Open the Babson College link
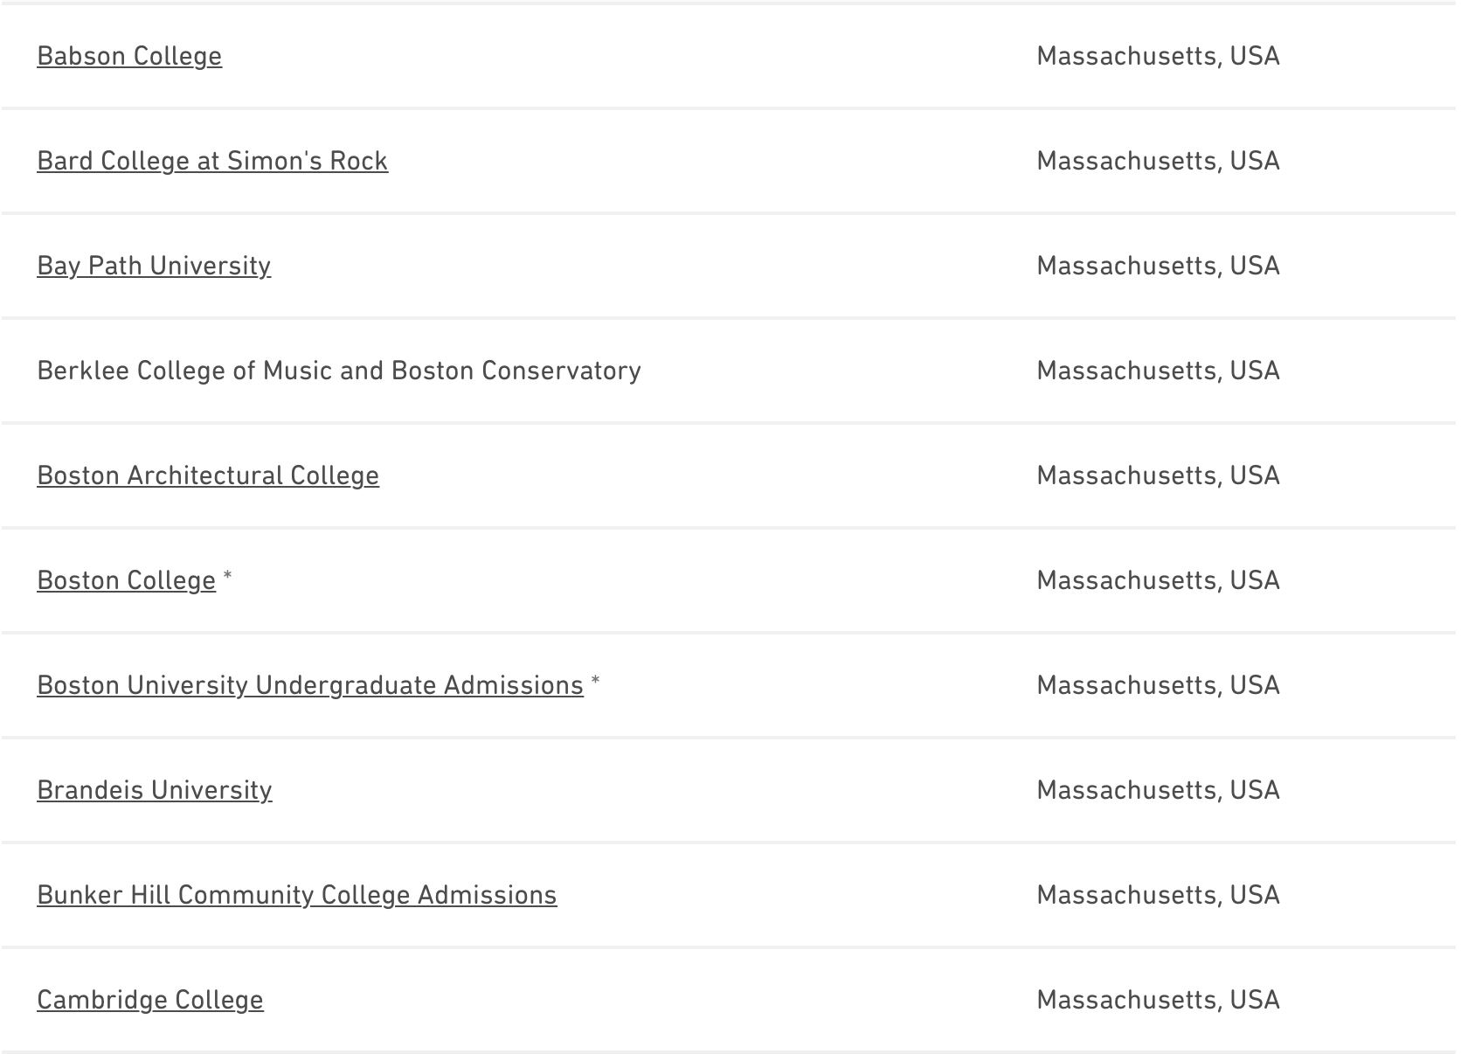This screenshot has width=1461, height=1054. point(129,56)
